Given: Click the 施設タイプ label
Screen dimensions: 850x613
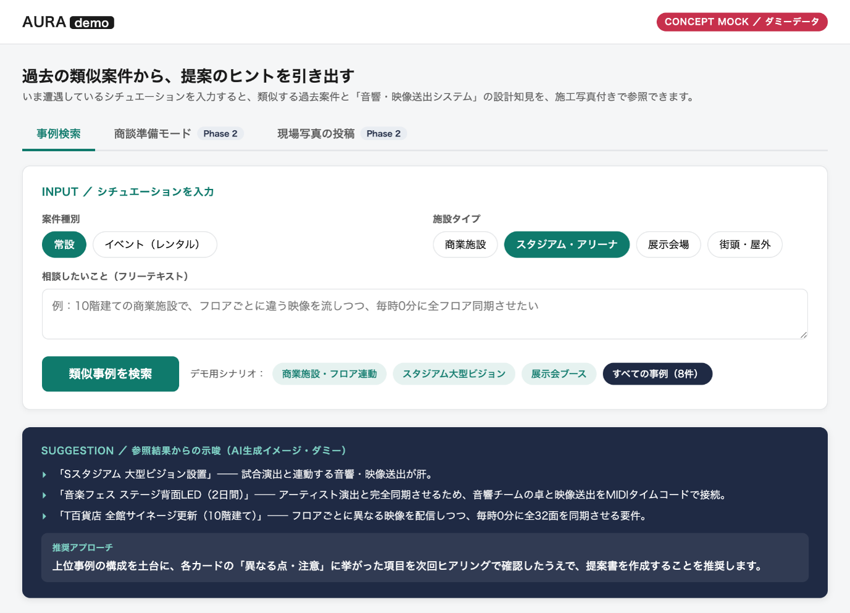Looking at the screenshot, I should (456, 219).
